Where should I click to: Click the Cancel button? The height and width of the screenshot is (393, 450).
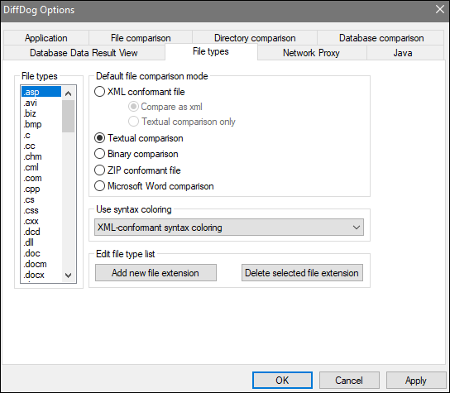pos(349,381)
